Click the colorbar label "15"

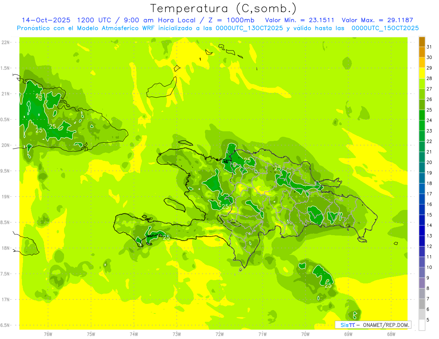[x=429, y=215]
